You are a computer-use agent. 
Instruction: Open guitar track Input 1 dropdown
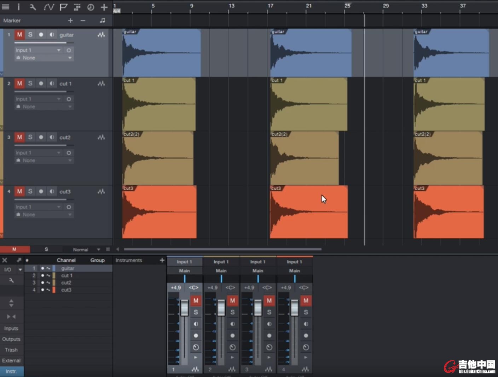click(x=39, y=50)
